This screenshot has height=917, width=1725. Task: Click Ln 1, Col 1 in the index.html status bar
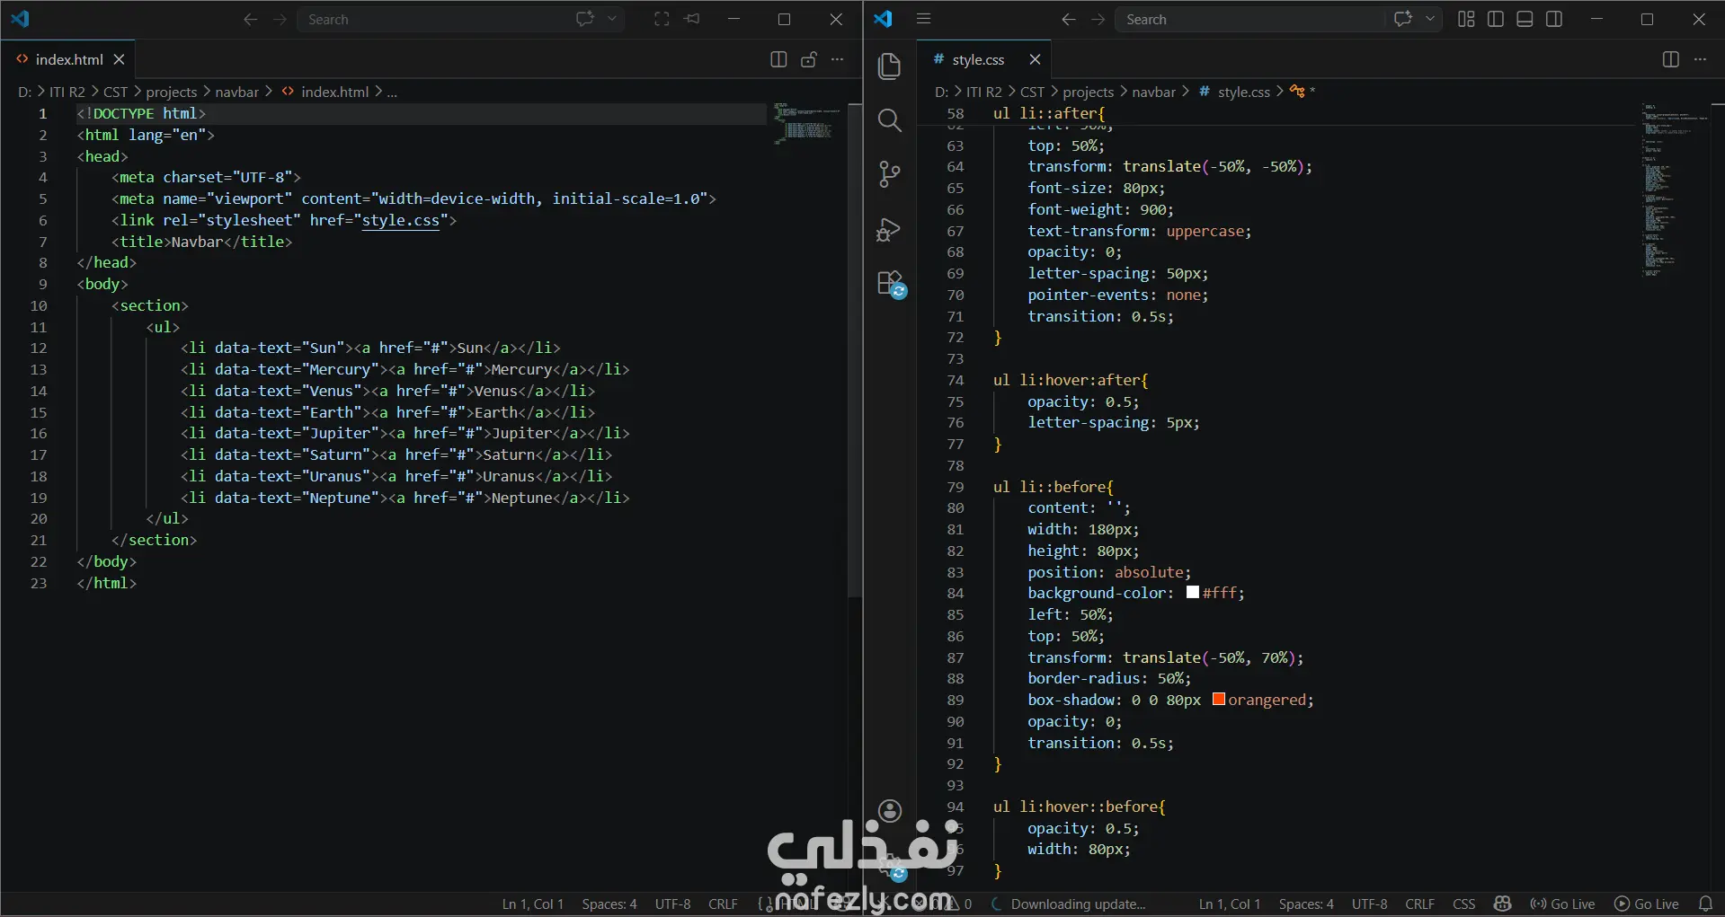click(x=532, y=904)
